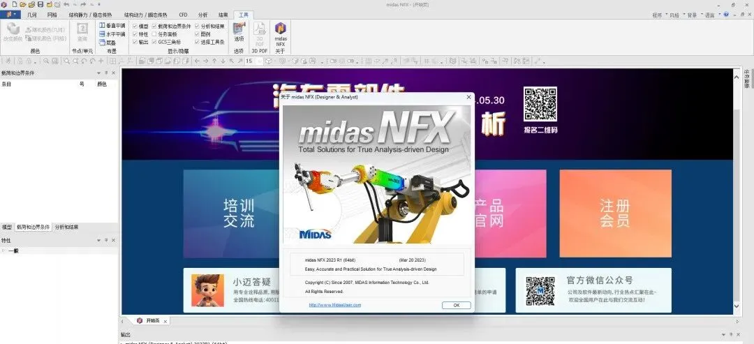The image size is (754, 344).
Task: Expand the 一般 node in 特性 panel
Action: tap(3, 250)
